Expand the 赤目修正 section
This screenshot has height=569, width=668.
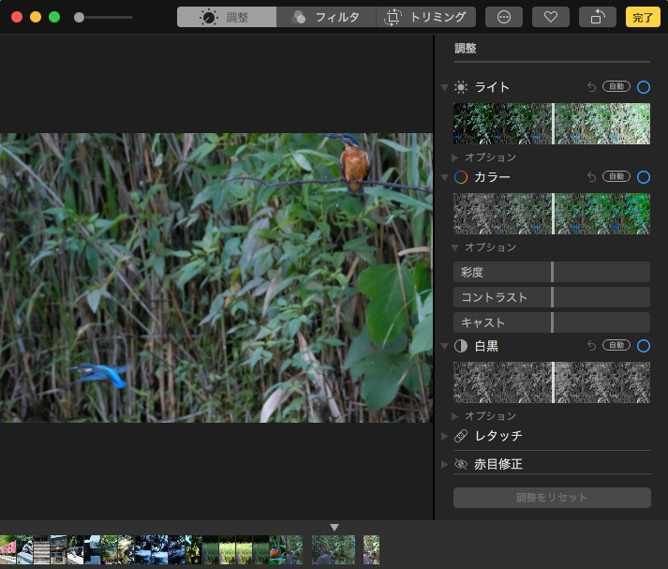(444, 464)
